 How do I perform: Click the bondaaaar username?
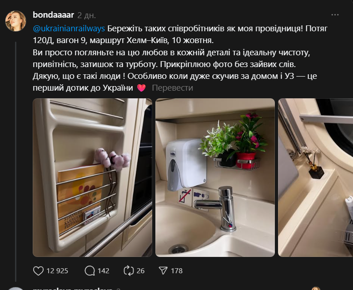tap(53, 15)
